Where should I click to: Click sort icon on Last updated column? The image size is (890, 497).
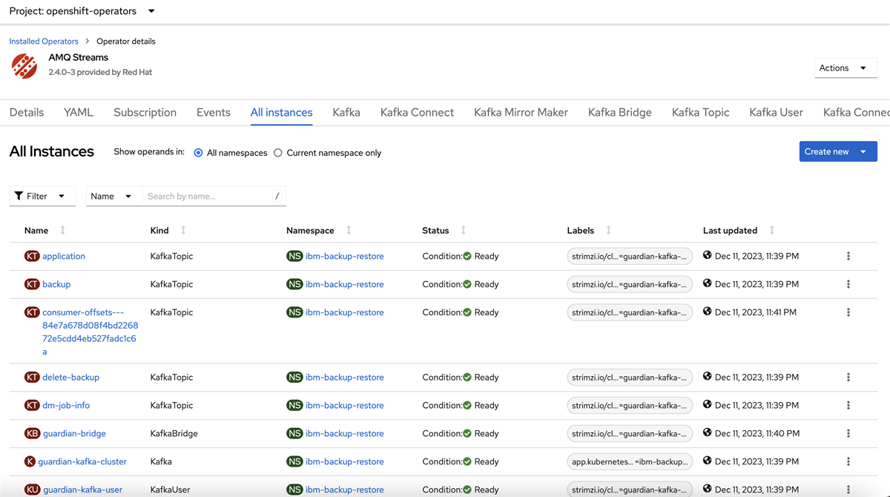pyautogui.click(x=771, y=231)
